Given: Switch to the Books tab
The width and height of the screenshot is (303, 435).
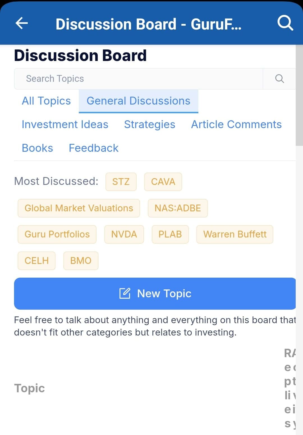Looking at the screenshot, I should 37,148.
